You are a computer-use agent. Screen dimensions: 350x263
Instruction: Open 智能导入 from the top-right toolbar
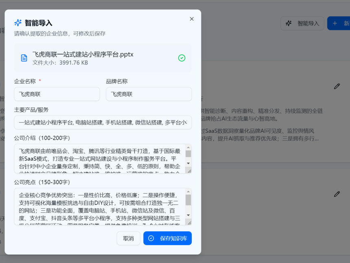coord(302,23)
